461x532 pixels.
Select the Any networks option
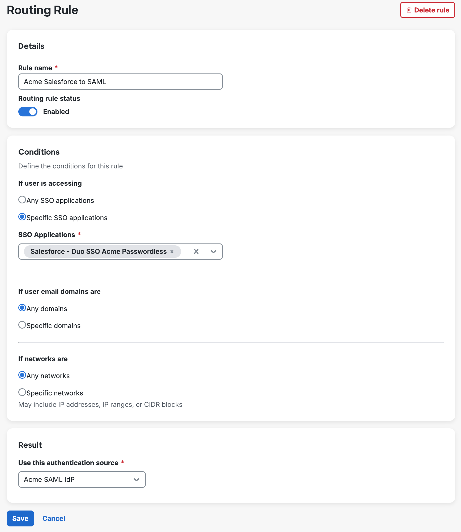point(22,375)
